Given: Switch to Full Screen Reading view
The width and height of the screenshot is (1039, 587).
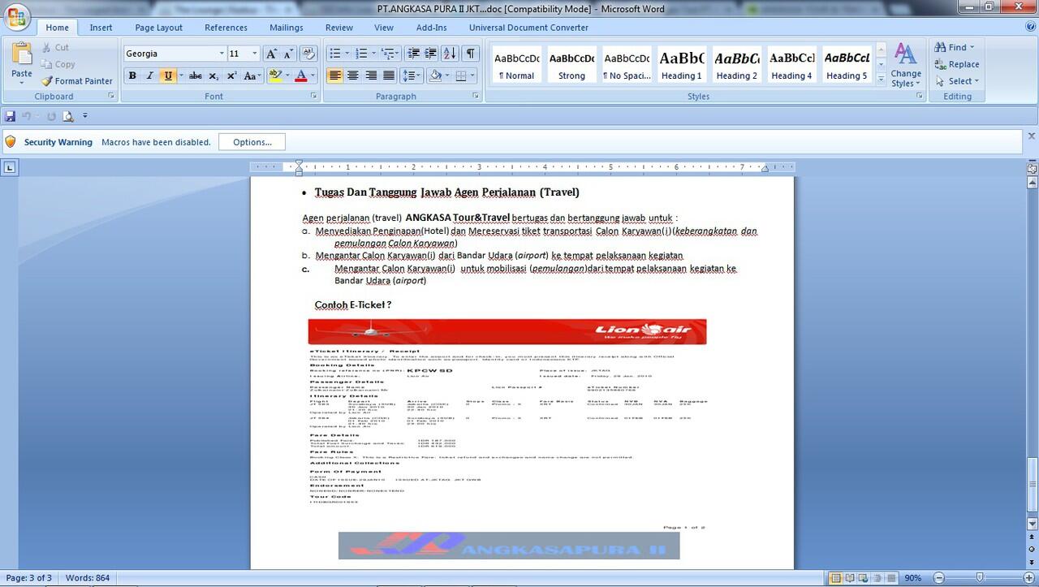Looking at the screenshot, I should coord(848,578).
